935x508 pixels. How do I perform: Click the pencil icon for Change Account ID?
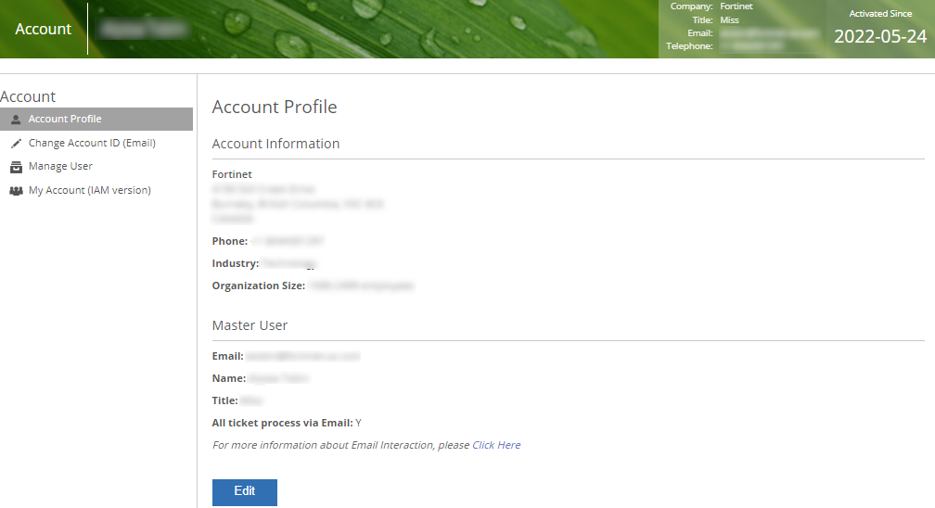coord(16,144)
